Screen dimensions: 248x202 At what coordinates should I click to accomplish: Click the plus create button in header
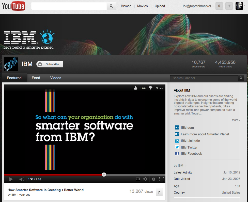[229, 6]
